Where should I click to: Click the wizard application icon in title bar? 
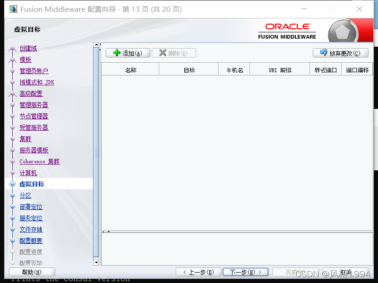[x=13, y=9]
